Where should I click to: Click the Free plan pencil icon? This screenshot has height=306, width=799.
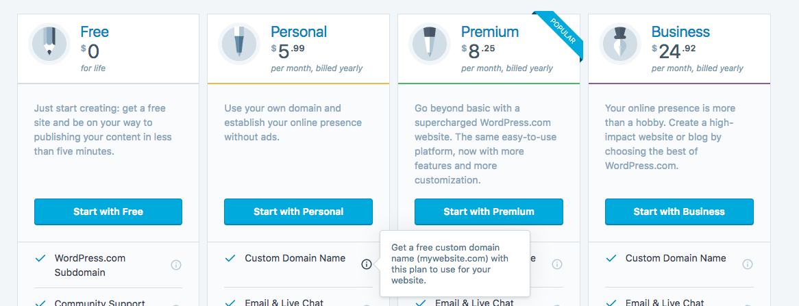(x=49, y=44)
